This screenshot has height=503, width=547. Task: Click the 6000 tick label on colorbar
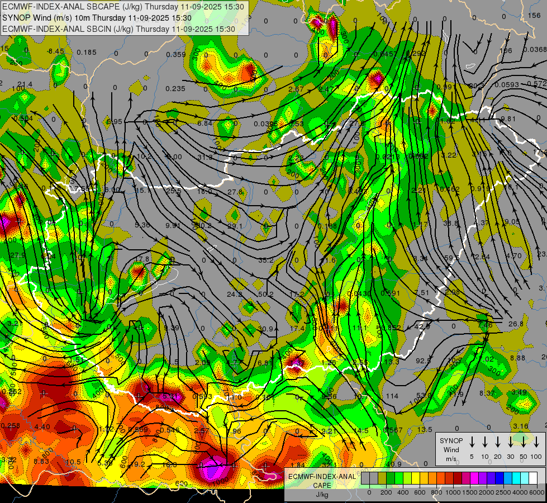537,492
